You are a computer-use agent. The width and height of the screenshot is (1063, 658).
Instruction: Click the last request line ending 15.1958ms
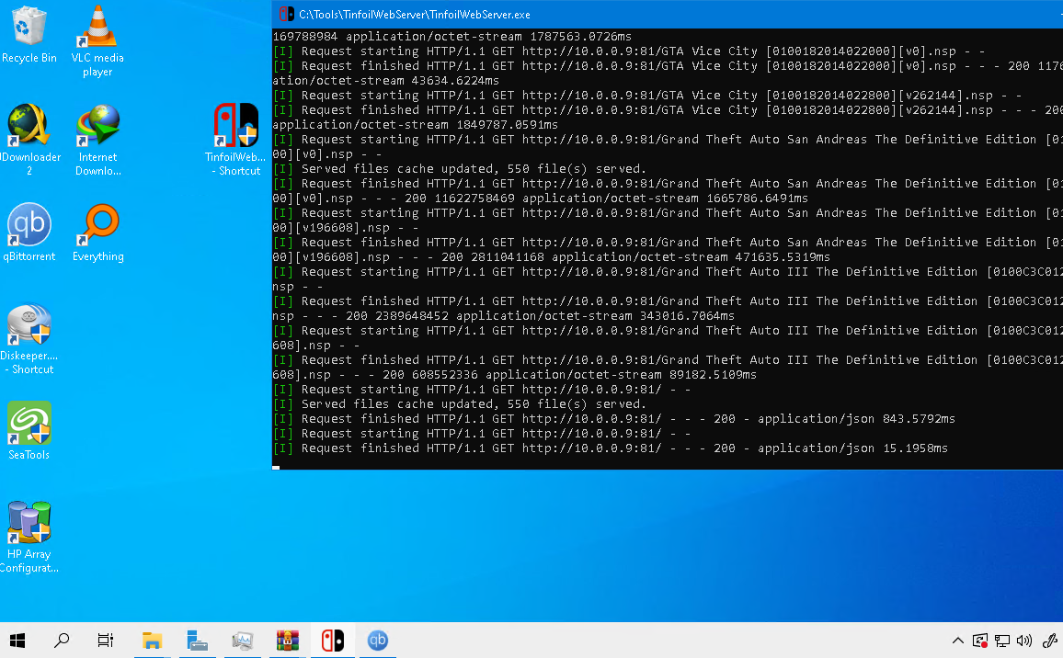point(611,448)
